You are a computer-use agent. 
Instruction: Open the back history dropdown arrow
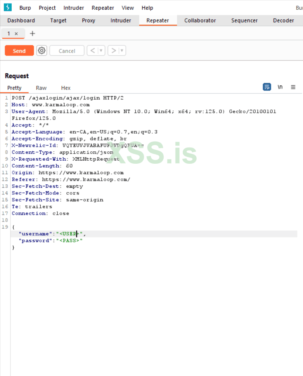pos(101,50)
